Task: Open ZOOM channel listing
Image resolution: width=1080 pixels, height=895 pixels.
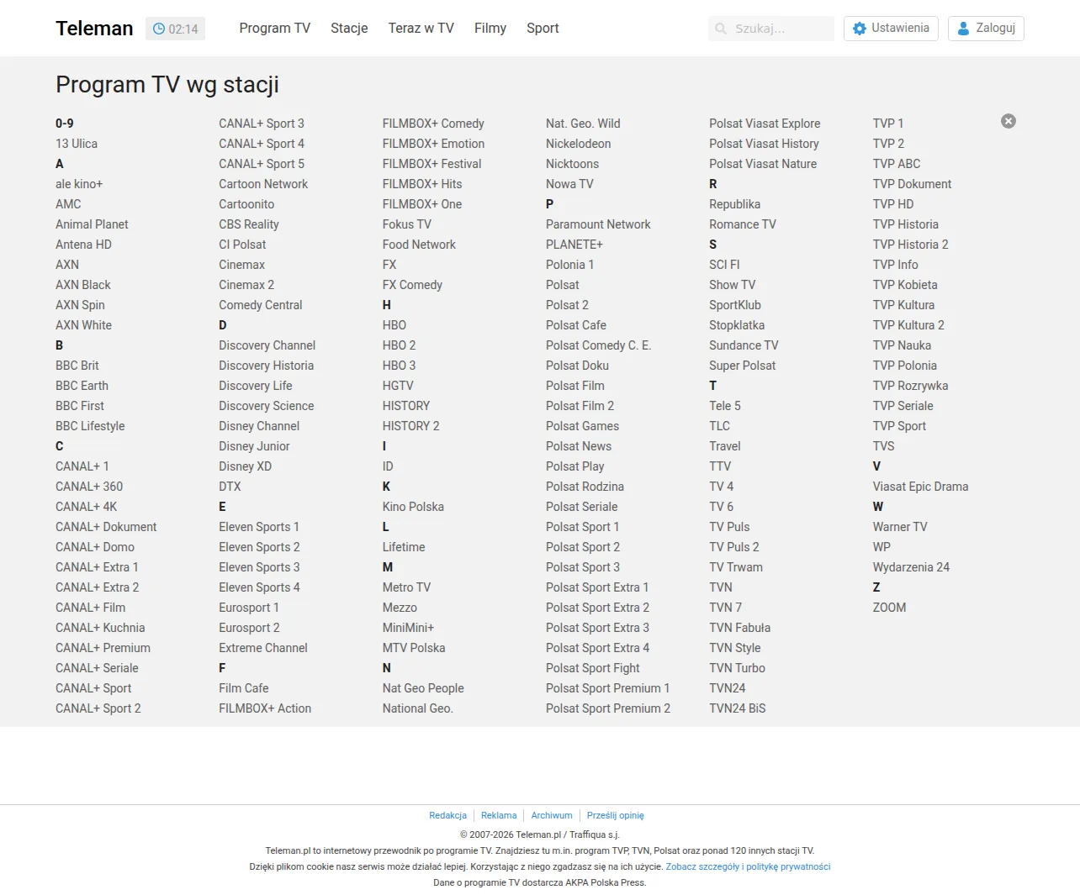Action: coord(889,608)
